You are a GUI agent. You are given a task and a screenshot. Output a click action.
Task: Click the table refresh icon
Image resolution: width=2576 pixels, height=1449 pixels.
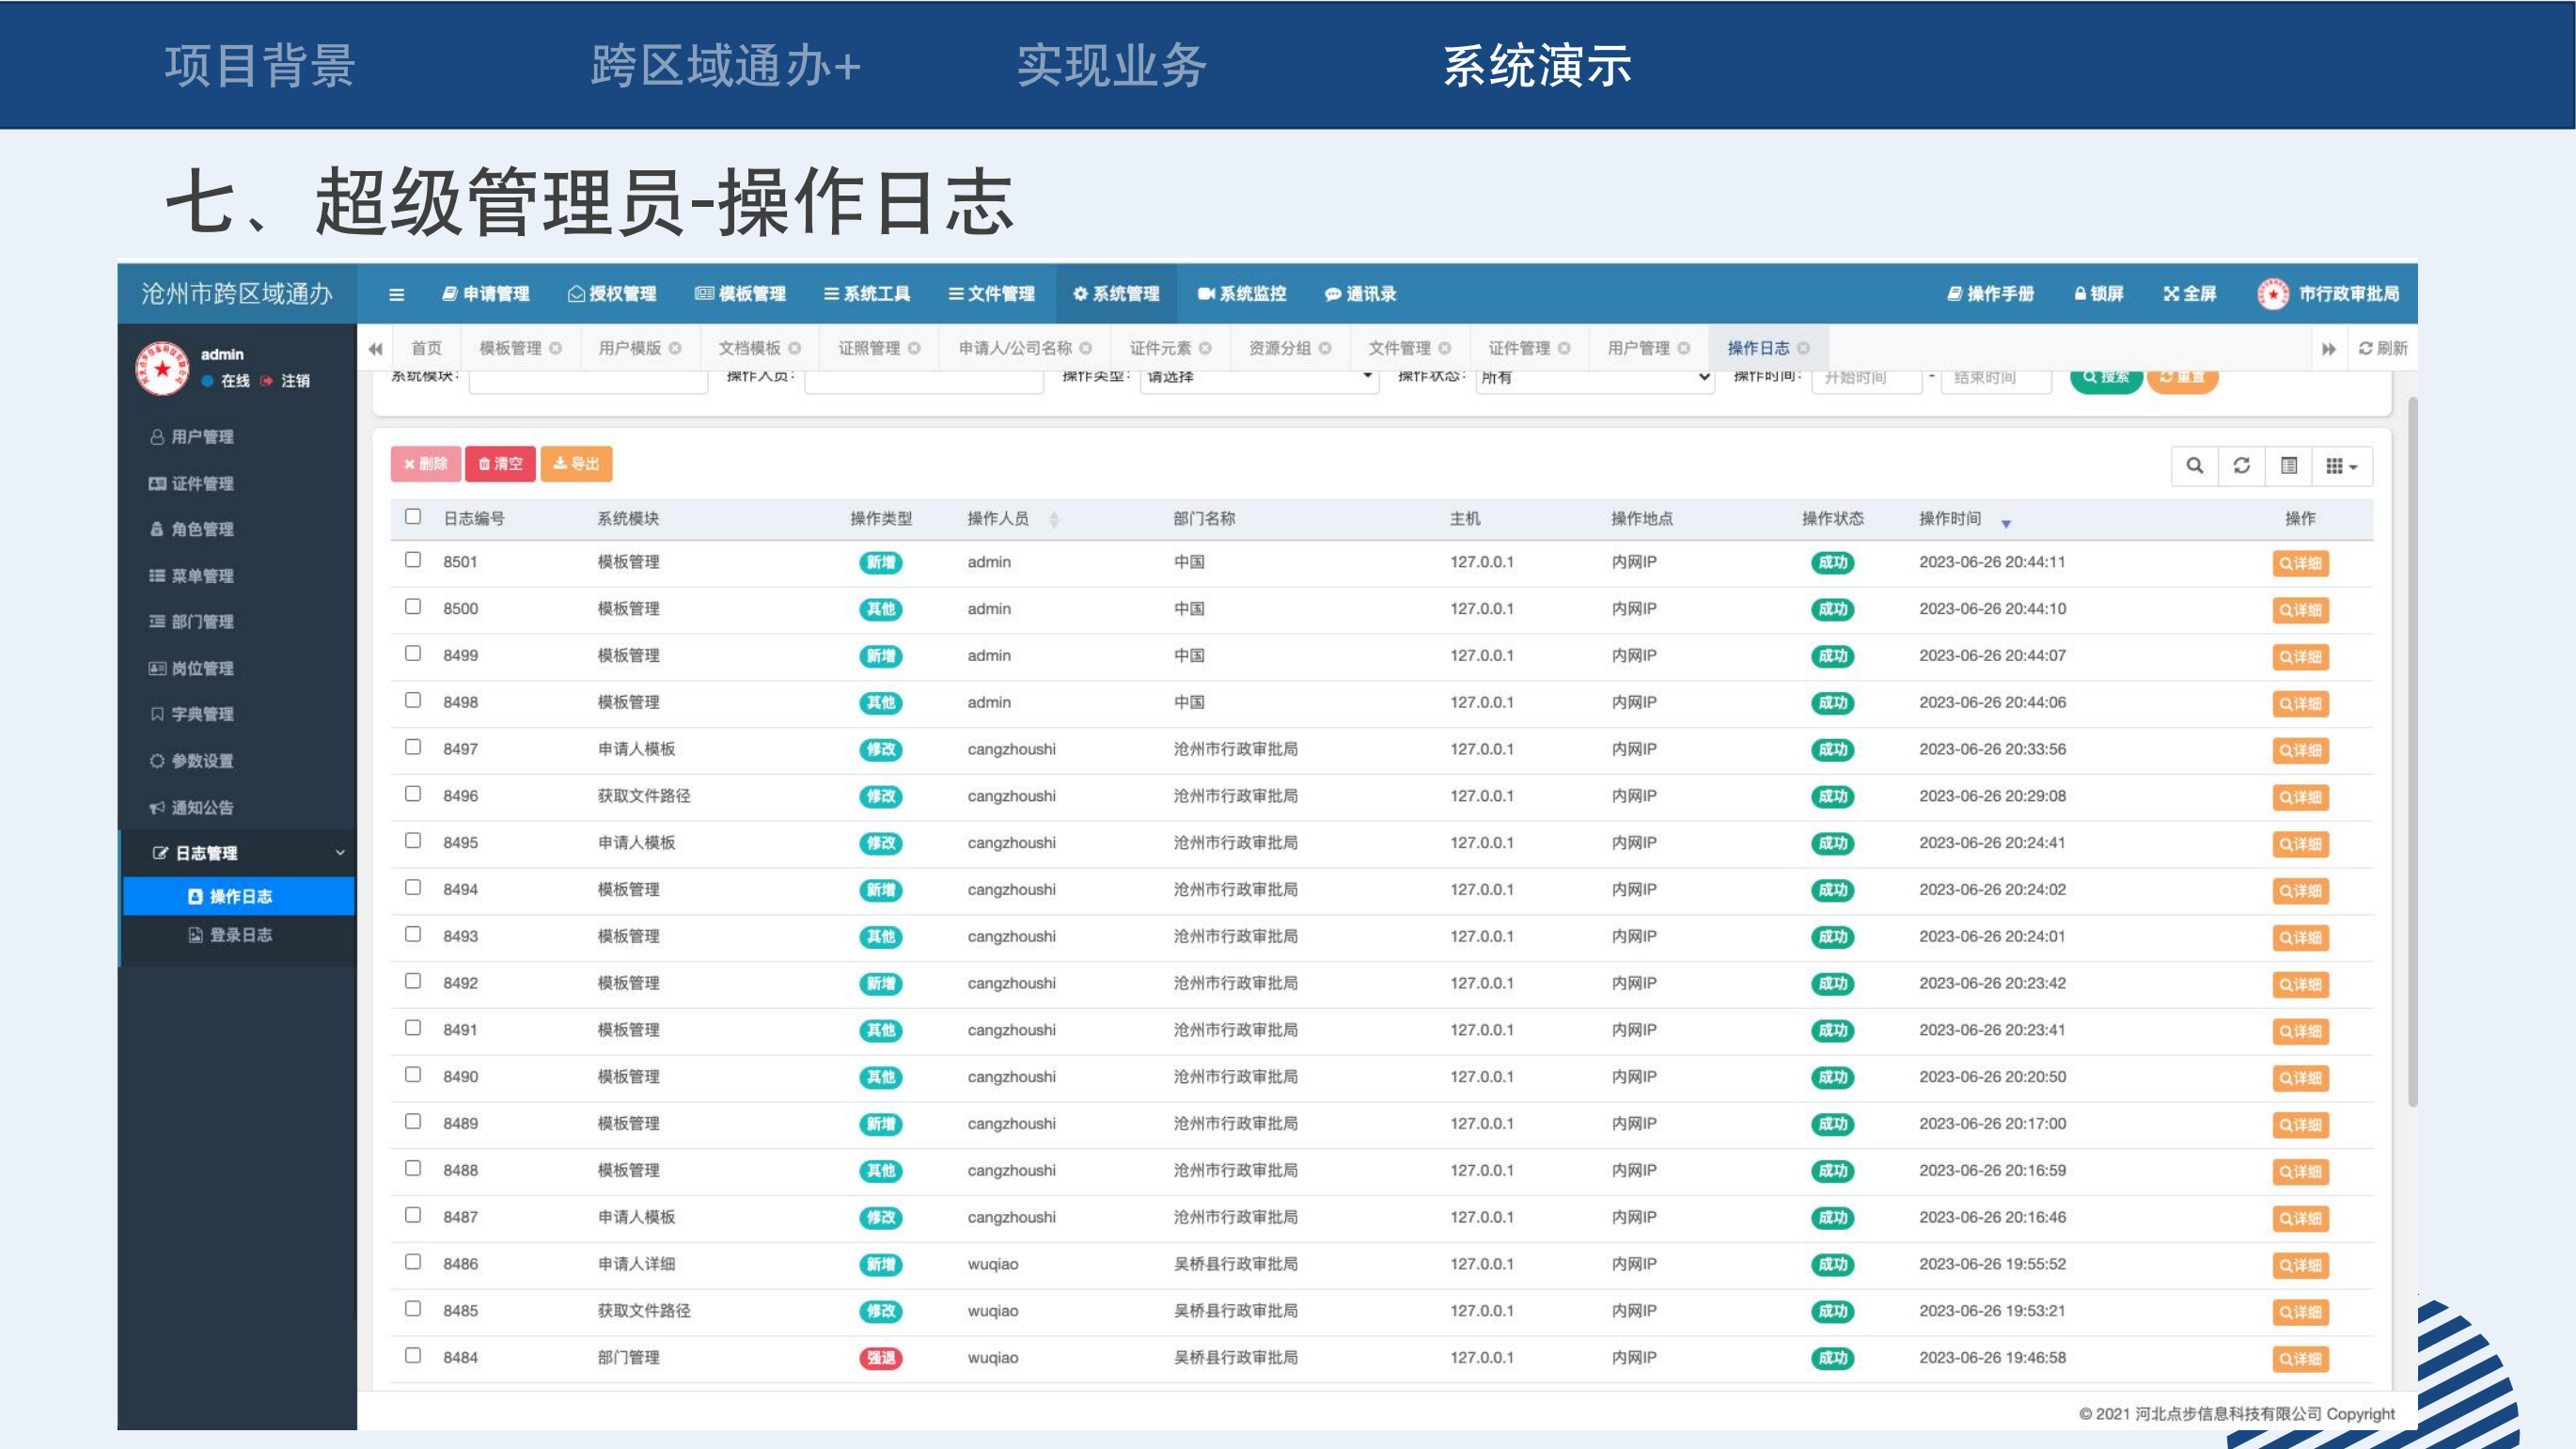2242,466
